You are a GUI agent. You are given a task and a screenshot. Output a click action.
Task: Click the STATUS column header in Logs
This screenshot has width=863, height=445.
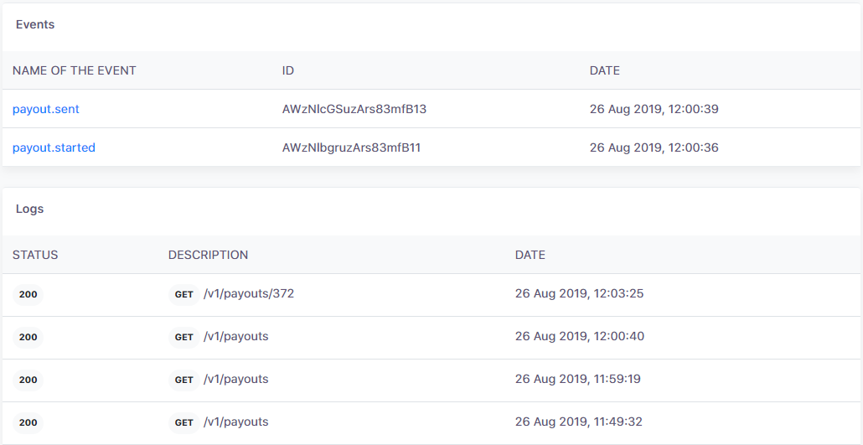coord(35,255)
